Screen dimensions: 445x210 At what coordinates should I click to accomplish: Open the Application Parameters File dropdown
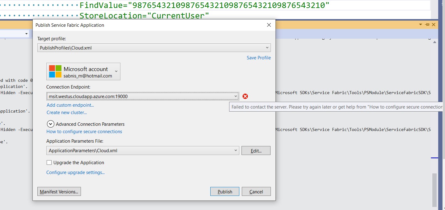pos(143,151)
